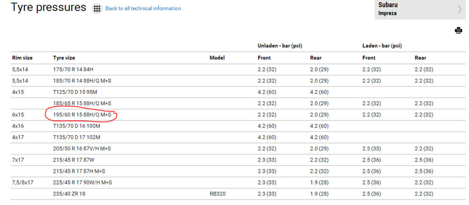Click the Tyre pressures heading
The height and width of the screenshot is (205, 469).
[x=48, y=7]
